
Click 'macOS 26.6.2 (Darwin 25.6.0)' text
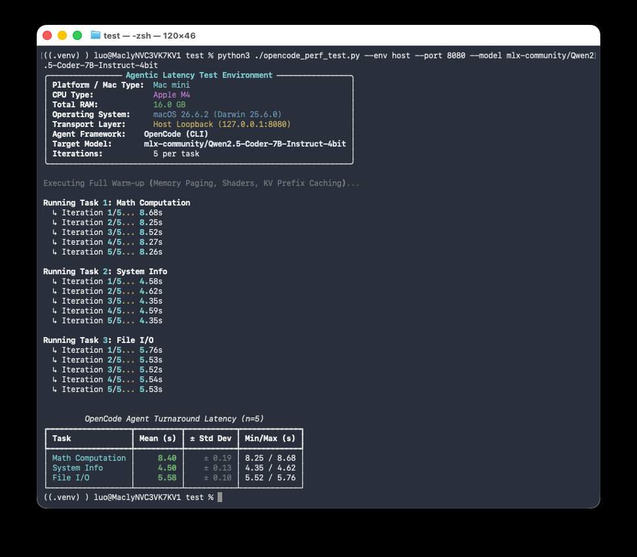(x=217, y=115)
